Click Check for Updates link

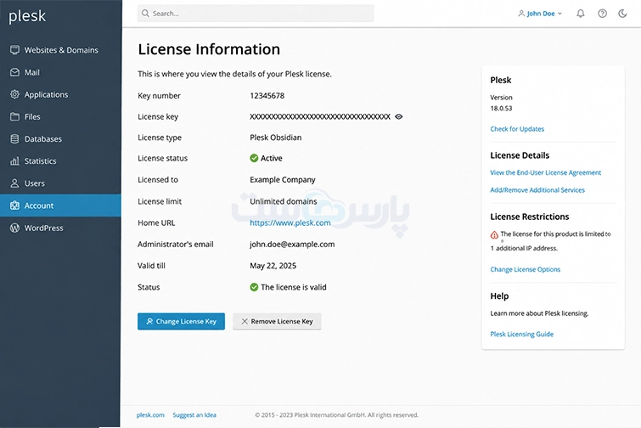tap(517, 129)
